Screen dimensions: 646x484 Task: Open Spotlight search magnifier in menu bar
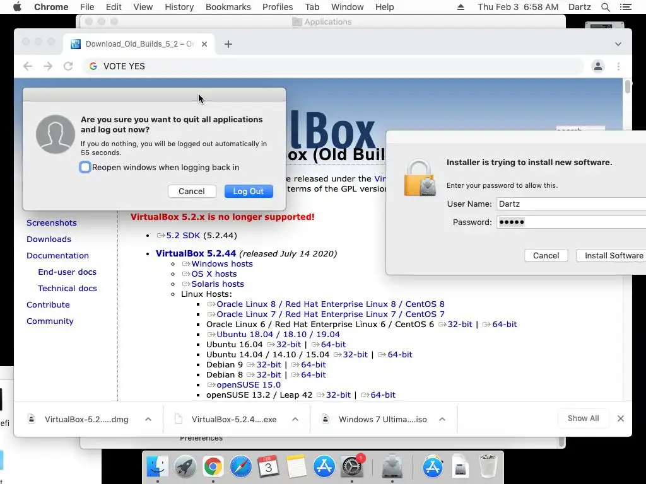pyautogui.click(x=605, y=7)
